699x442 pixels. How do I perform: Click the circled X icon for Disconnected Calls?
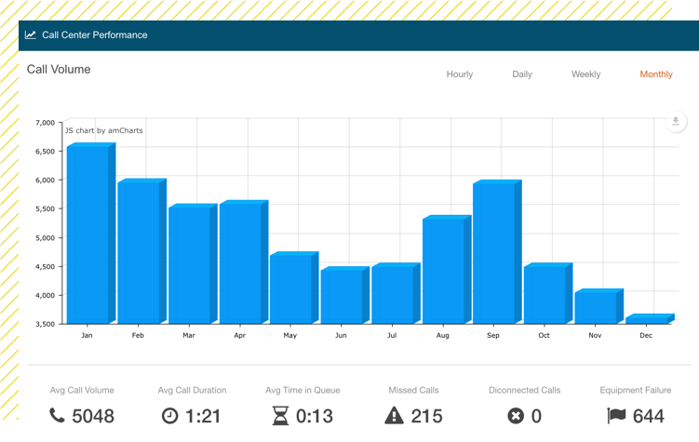(x=516, y=416)
